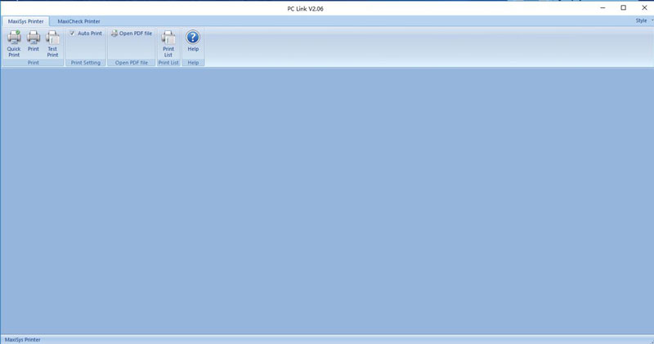The height and width of the screenshot is (344, 654).
Task: Click the Open PDF file button
Action: pos(132,34)
